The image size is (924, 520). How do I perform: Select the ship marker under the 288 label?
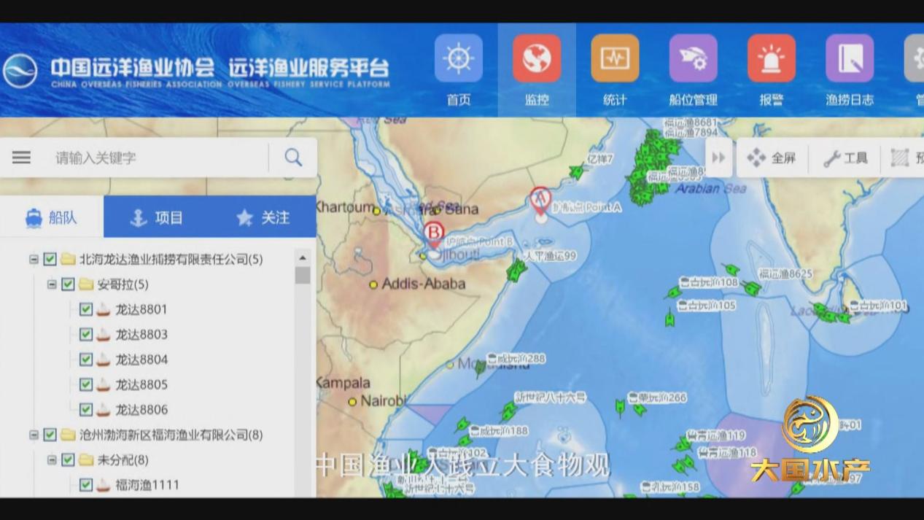tap(479, 369)
